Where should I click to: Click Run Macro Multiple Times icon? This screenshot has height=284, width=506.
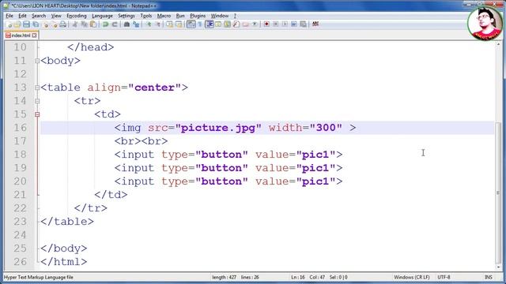point(293,24)
